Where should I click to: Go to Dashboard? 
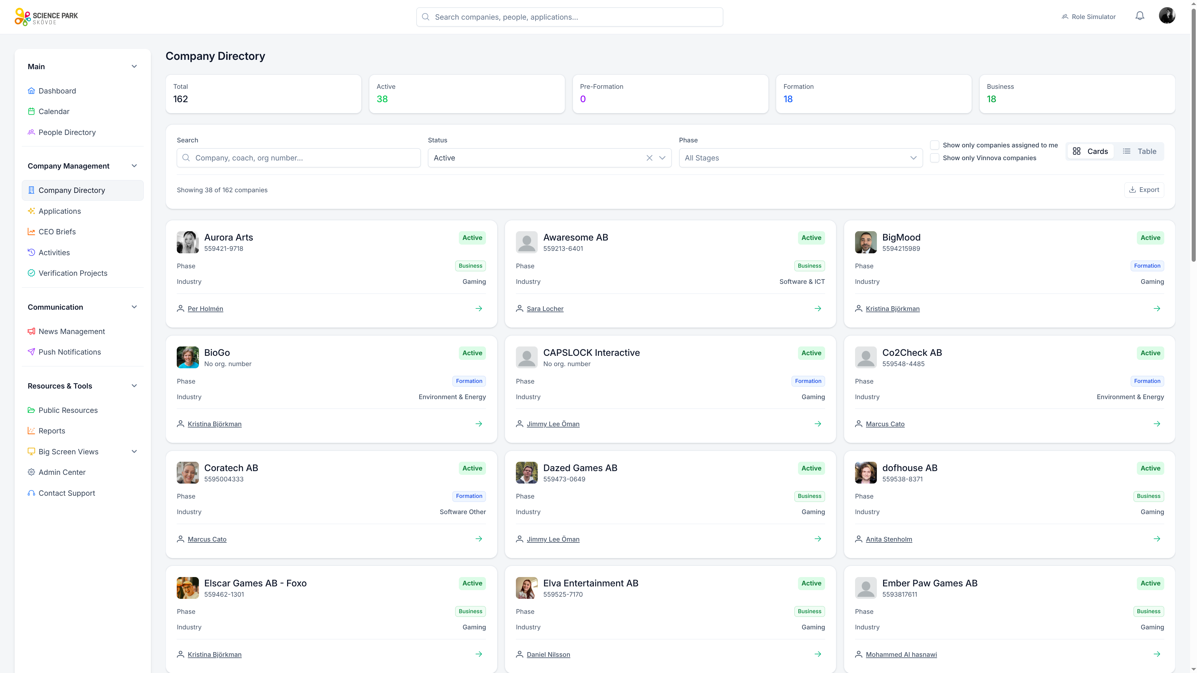coord(83,91)
